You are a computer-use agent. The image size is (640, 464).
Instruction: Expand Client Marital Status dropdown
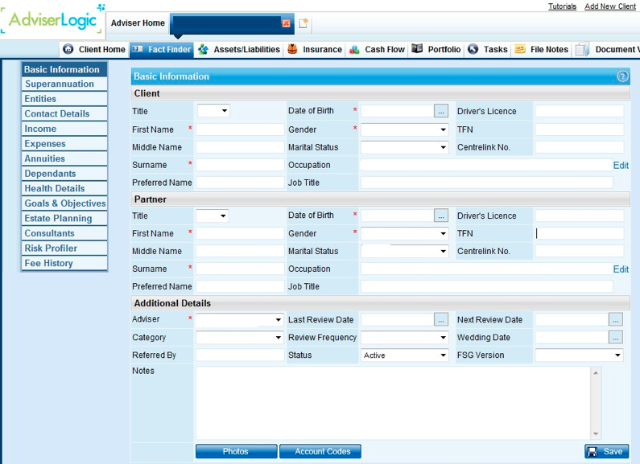404,147
